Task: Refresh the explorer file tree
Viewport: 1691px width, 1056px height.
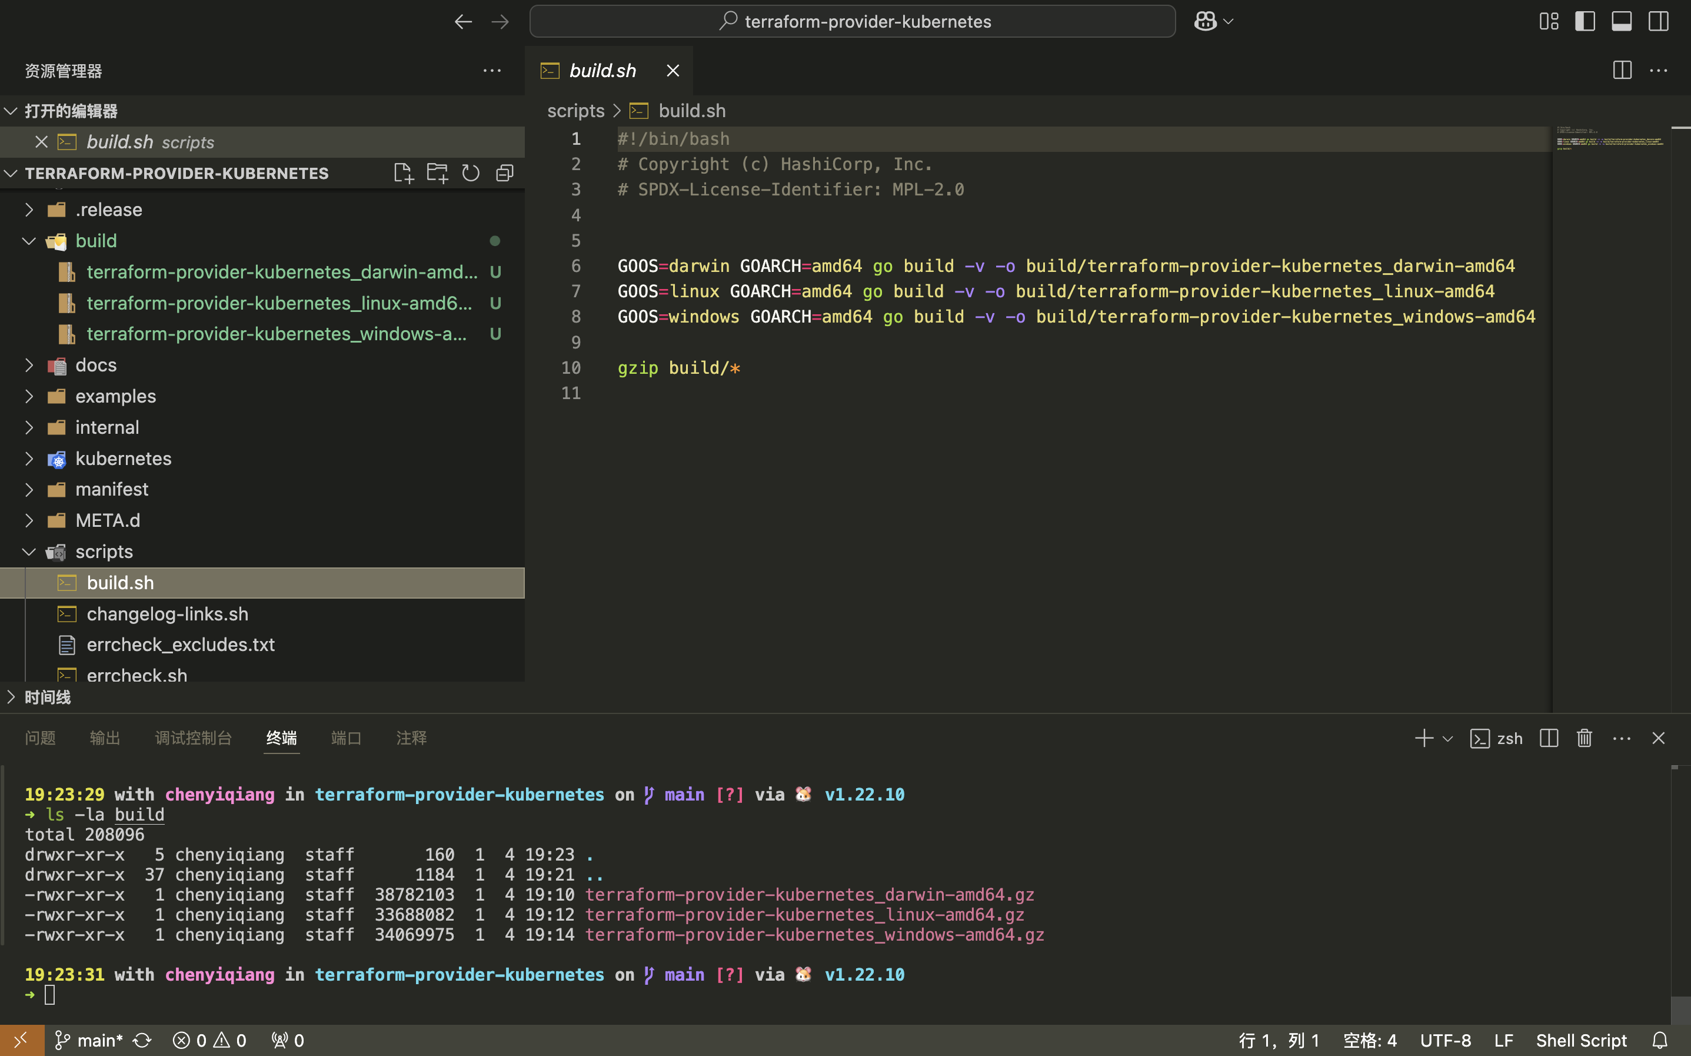Action: pyautogui.click(x=471, y=173)
